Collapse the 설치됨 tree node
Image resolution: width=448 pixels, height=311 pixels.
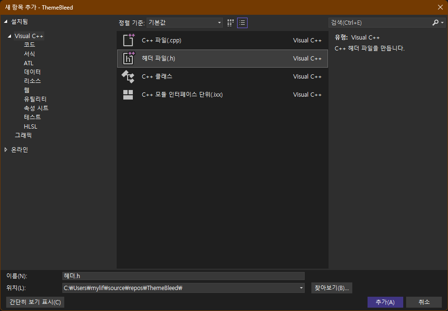pos(5,21)
